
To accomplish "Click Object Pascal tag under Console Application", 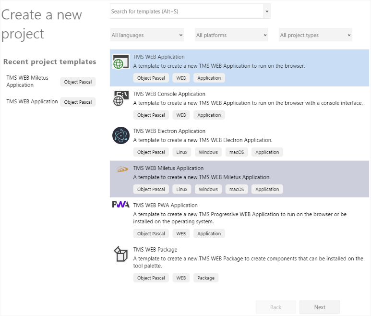I will (x=151, y=115).
